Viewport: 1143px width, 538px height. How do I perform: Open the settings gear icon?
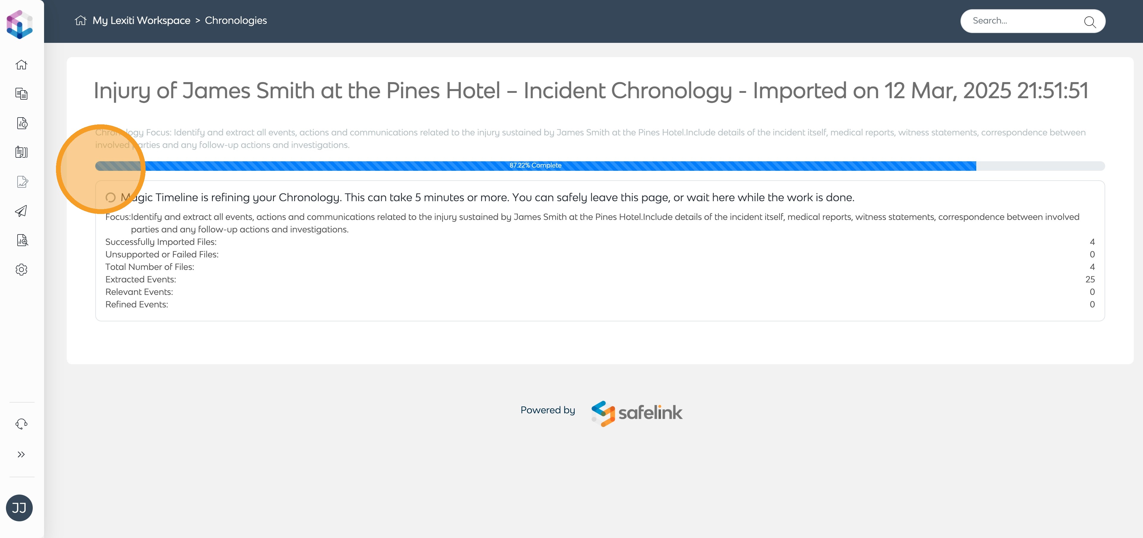(21, 270)
